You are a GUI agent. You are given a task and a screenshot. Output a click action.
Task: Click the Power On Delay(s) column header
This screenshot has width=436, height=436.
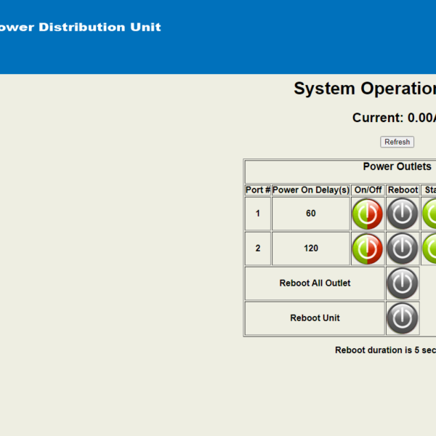click(x=311, y=190)
